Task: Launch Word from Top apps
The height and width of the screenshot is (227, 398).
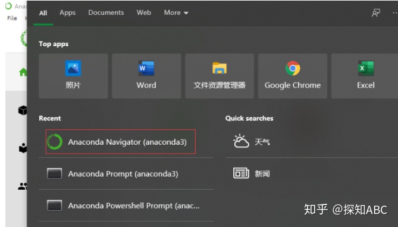Action: [x=146, y=76]
